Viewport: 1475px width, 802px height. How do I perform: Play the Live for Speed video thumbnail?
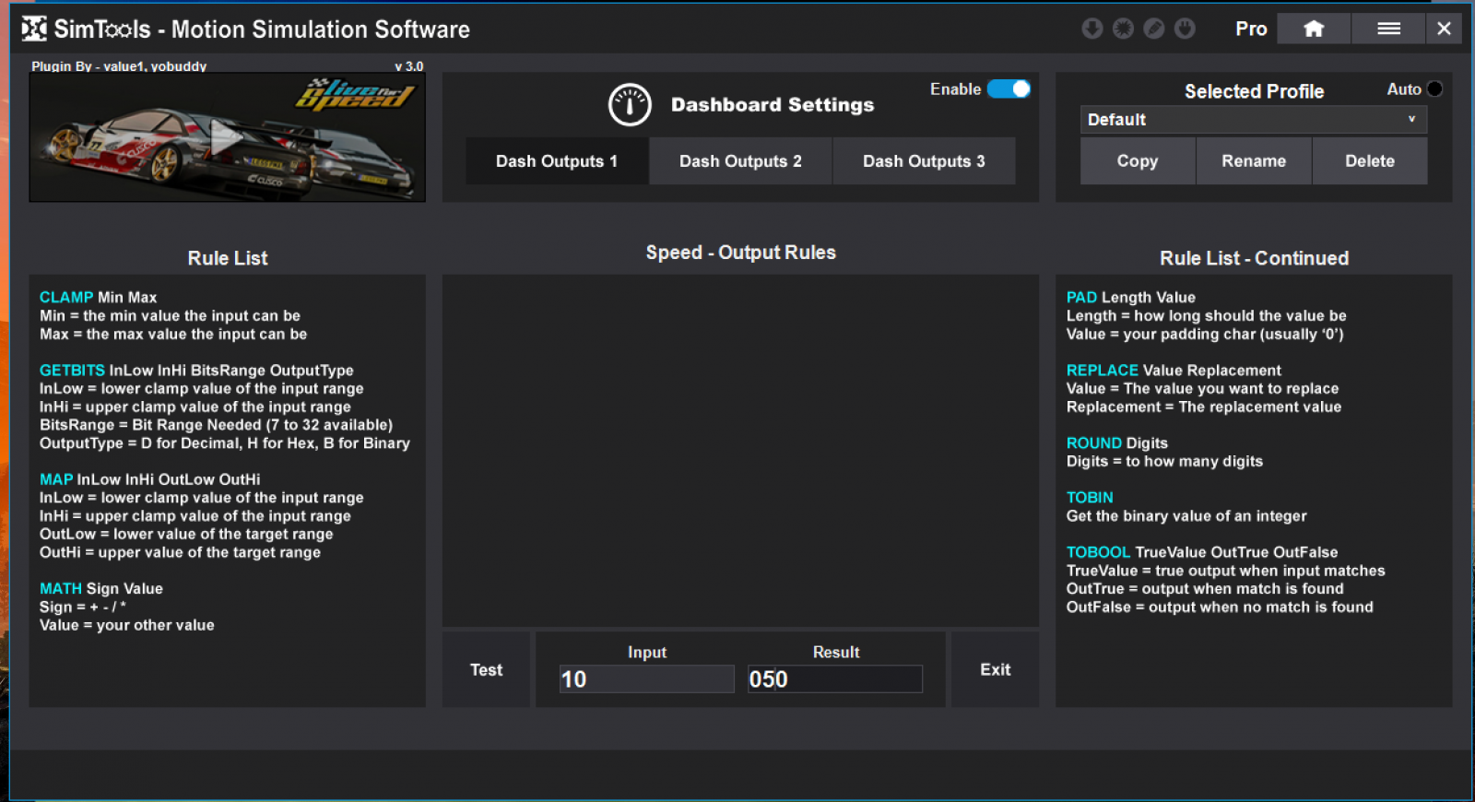tap(226, 138)
